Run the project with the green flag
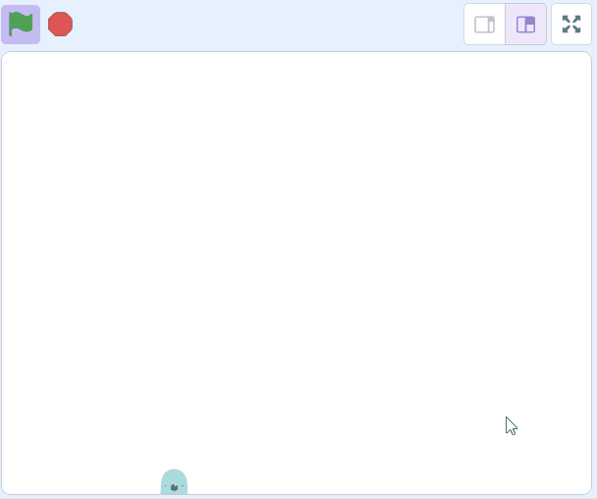This screenshot has width=597, height=499. [21, 25]
